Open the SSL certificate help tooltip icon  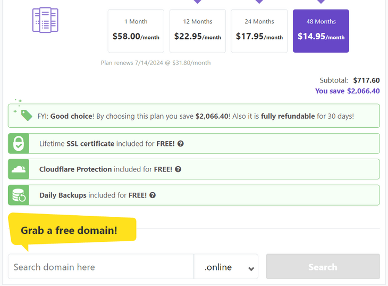[181, 144]
